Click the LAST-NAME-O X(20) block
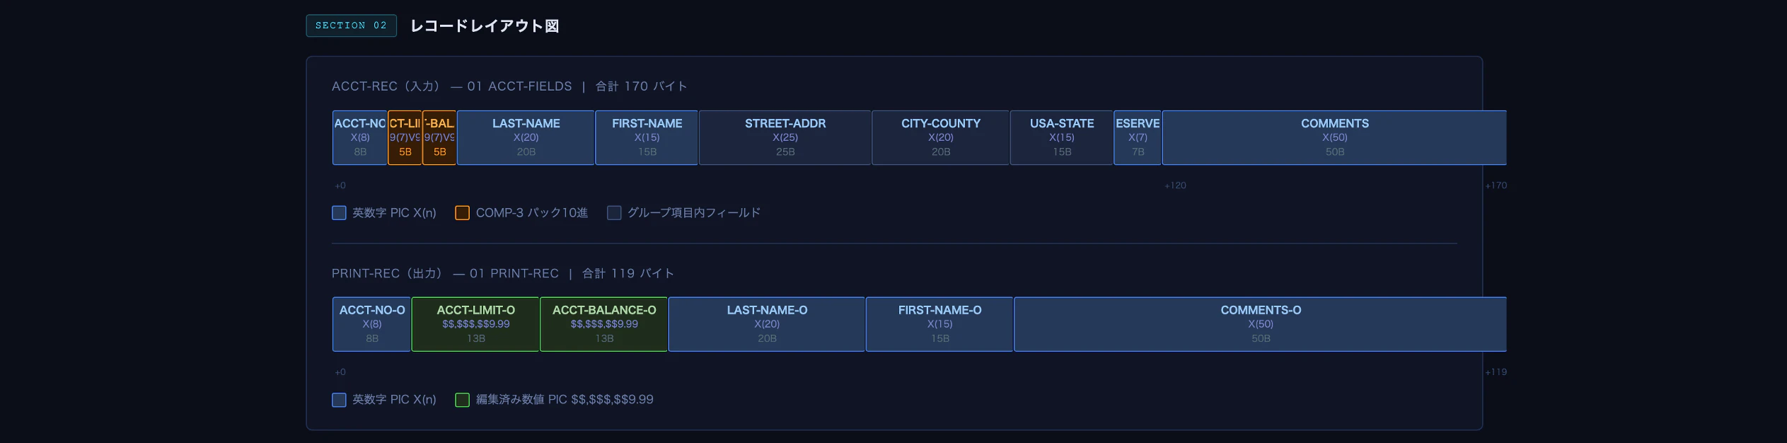The width and height of the screenshot is (1787, 443). click(767, 324)
